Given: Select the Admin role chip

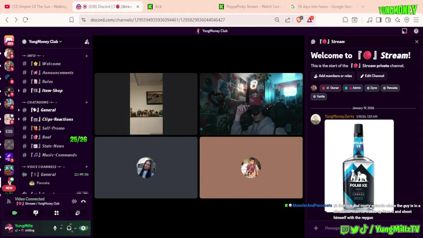Looking at the screenshot, I should [353, 88].
